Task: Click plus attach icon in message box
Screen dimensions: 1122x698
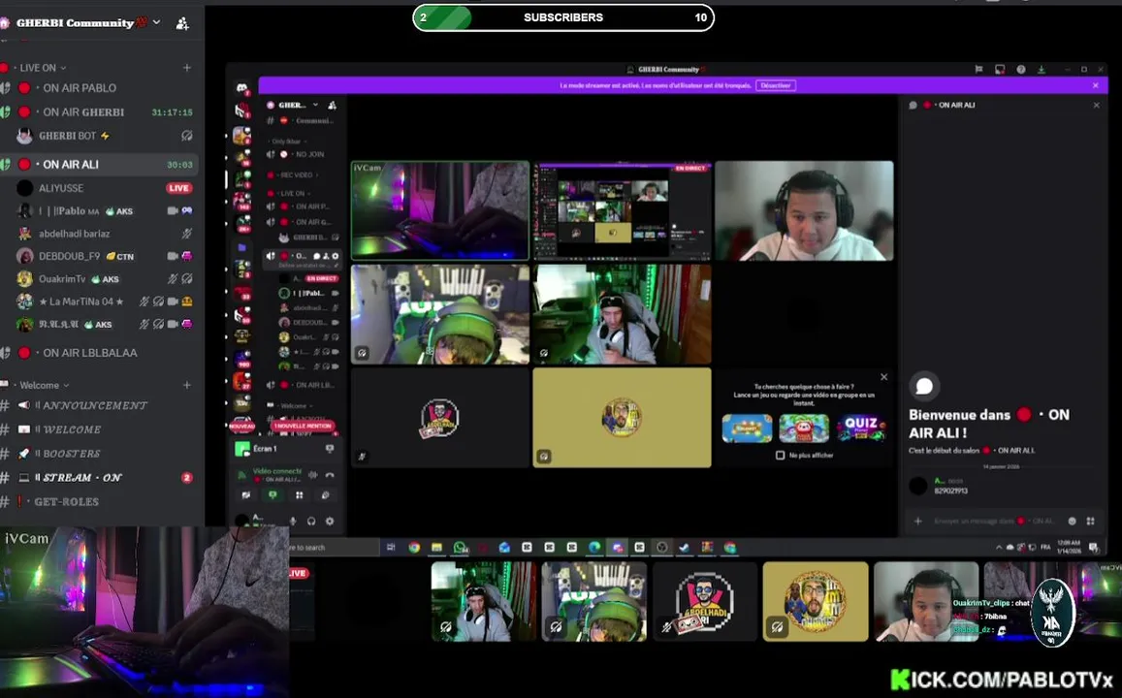Action: (x=918, y=521)
